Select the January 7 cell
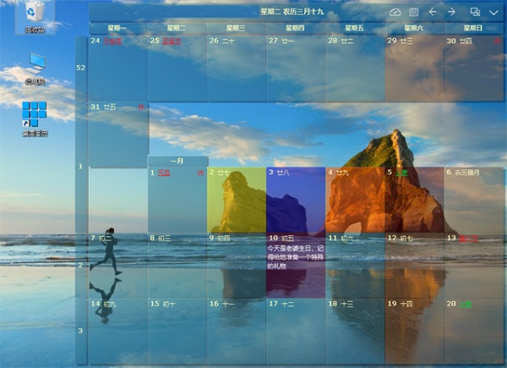Screen dimensions: 507x368 (118, 266)
